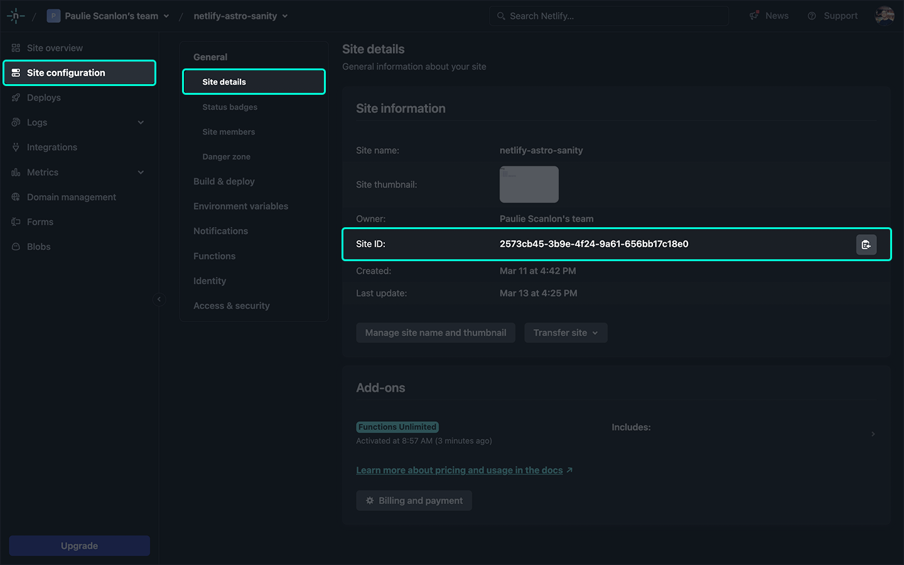
Task: Click the Forms icon in sidebar
Action: point(16,222)
